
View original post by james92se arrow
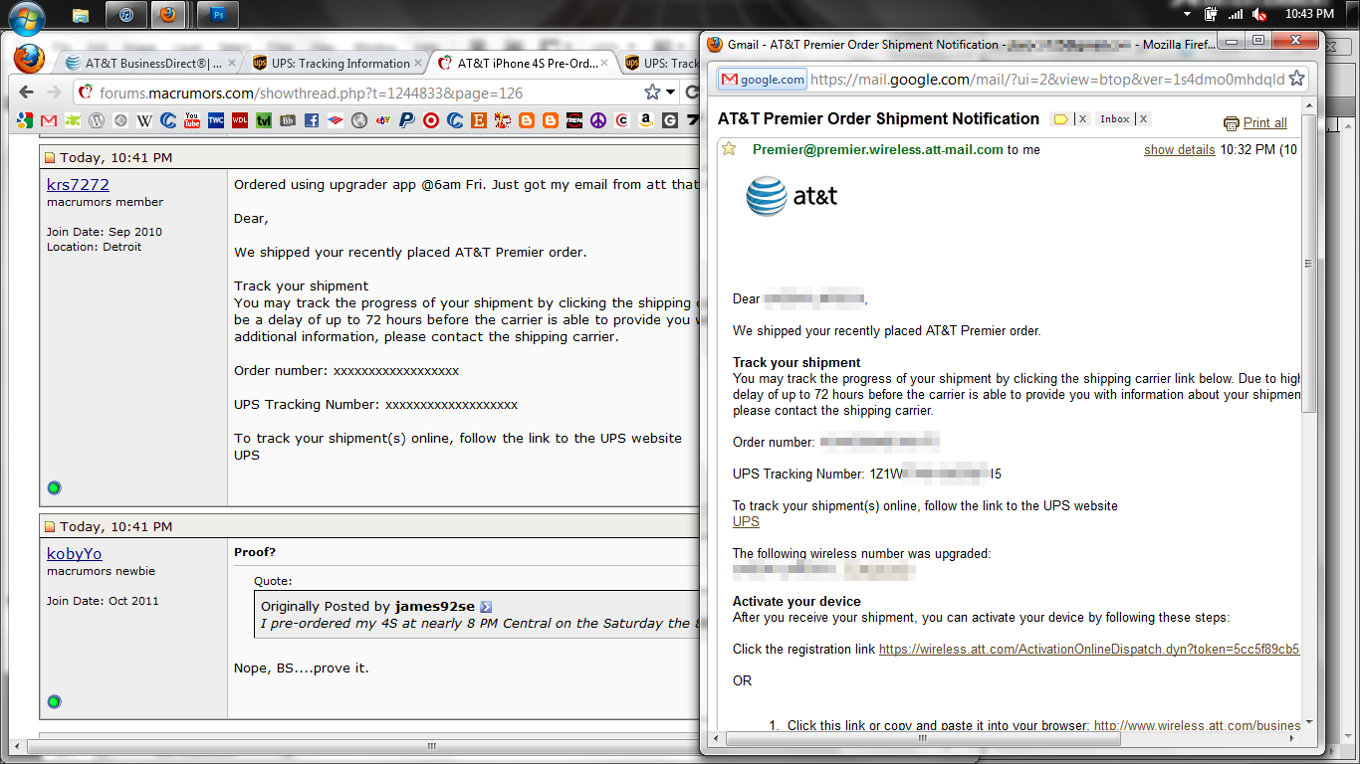point(486,607)
